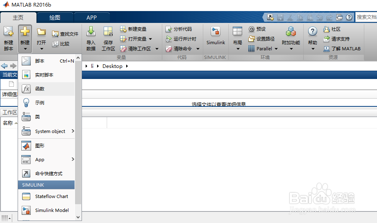
Task: Click New Variable (新建变量)
Action: (x=133, y=29)
